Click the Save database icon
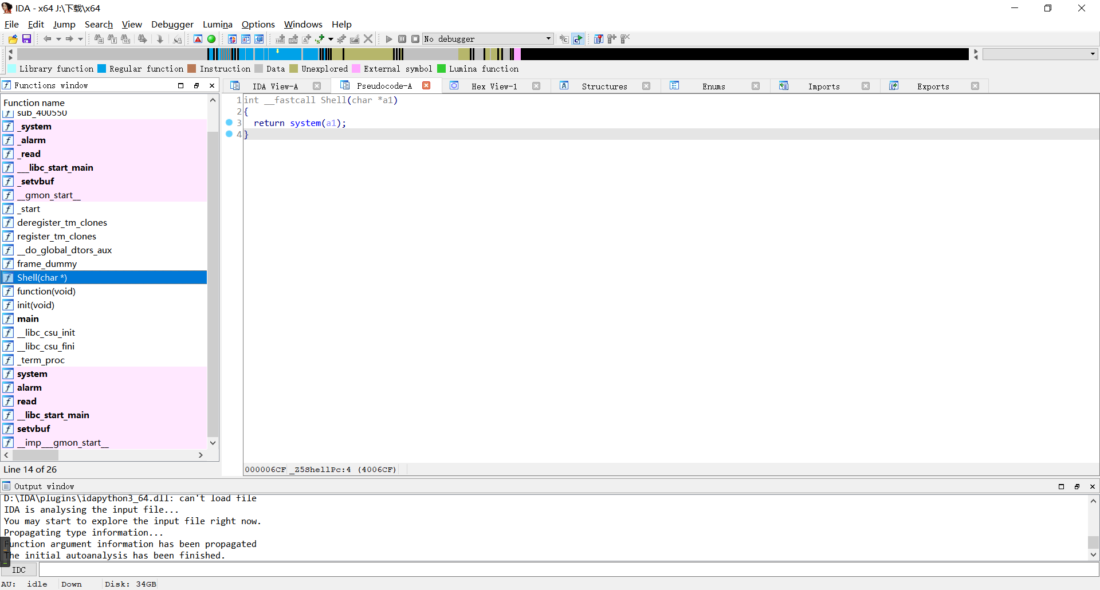 click(x=26, y=39)
